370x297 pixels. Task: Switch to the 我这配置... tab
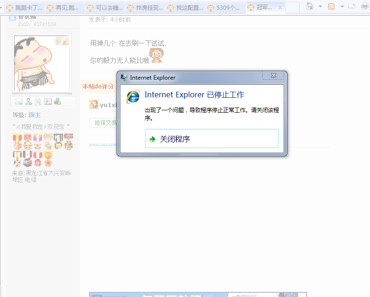coord(185,8)
